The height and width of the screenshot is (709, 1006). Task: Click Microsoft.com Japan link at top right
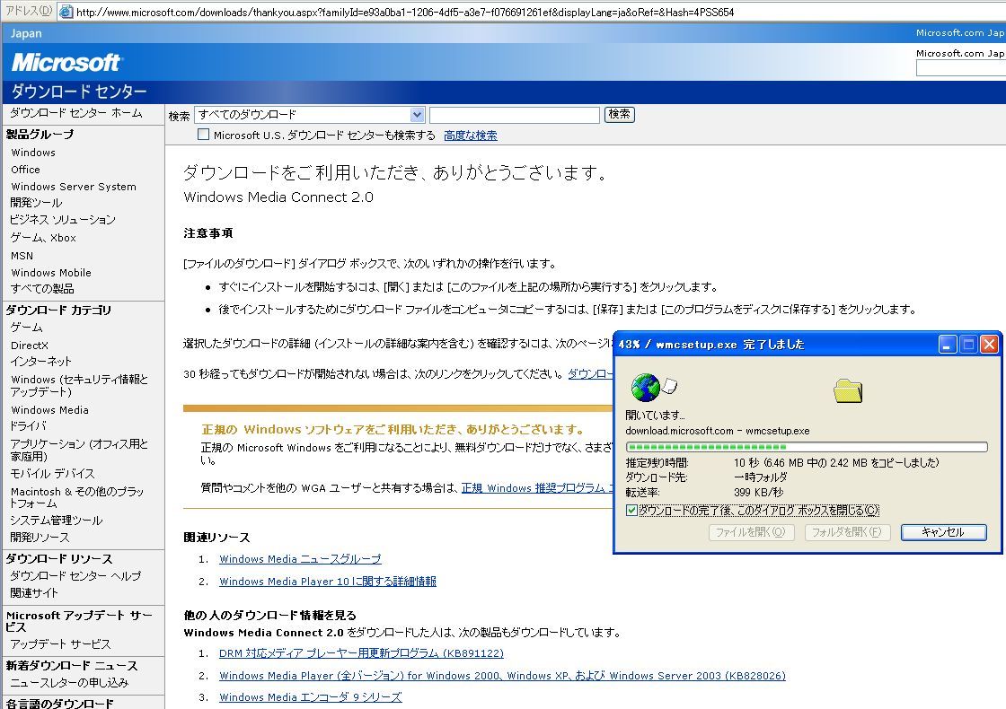960,32
